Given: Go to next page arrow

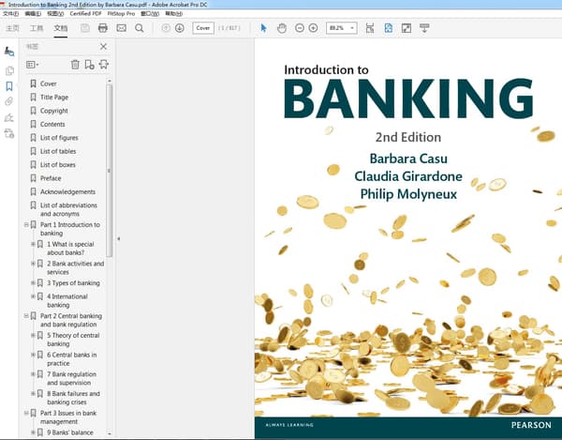Looking at the screenshot, I should [180, 28].
